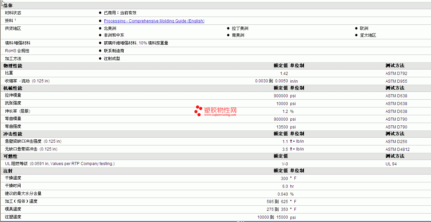431x222 pixels.
Task: Select the 供货地区 row label
Action: click(x=13, y=28)
